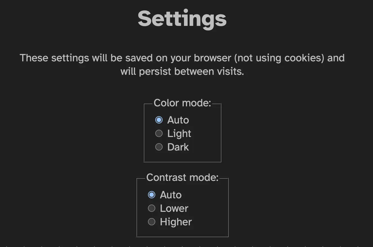The image size is (373, 247).
Task: Click the Auto label under Contrast mode
Action: [170, 194]
